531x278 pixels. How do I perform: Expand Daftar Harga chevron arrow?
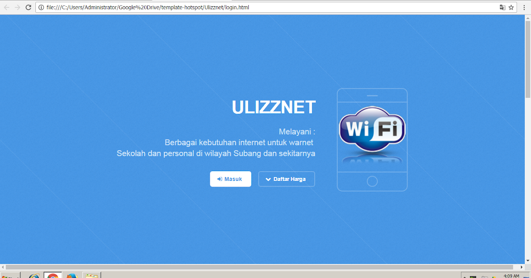268,179
